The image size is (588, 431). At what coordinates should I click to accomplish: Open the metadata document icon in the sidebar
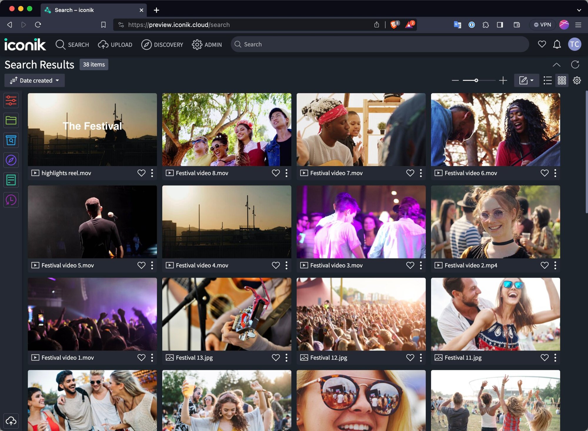pyautogui.click(x=11, y=180)
